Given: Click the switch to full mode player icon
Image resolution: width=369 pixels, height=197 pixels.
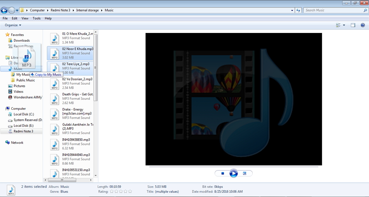Looking at the screenshot, I should tap(244, 174).
